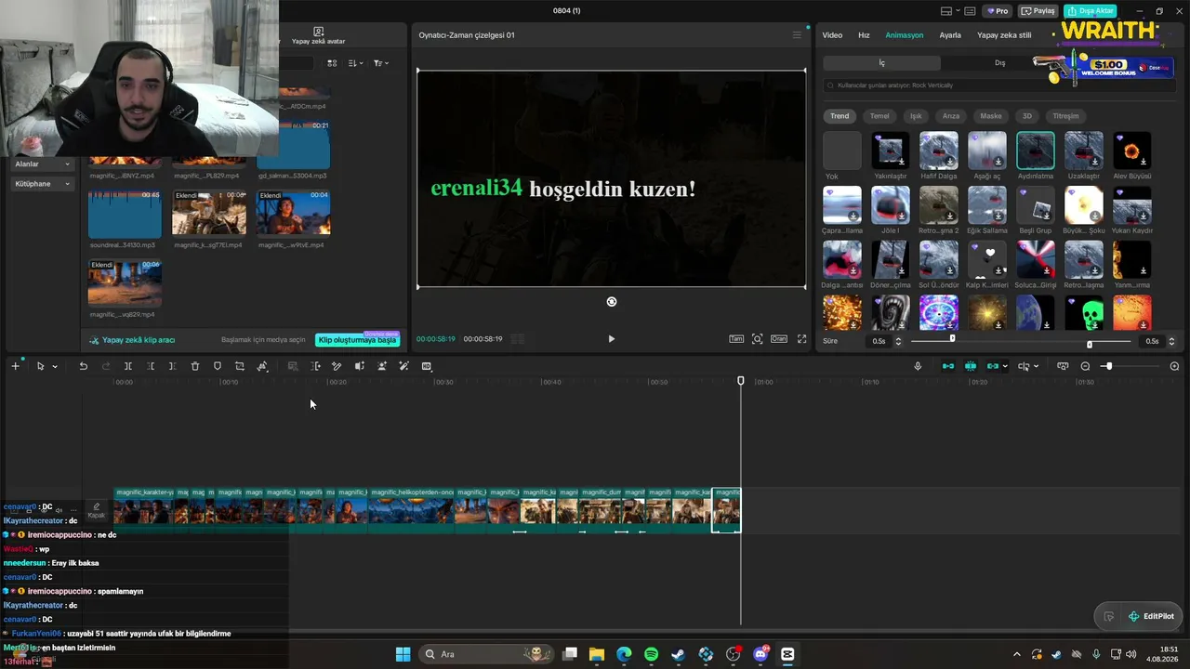1190x669 pixels.
Task: Click the rotate handle below preview frame
Action: 611,302
